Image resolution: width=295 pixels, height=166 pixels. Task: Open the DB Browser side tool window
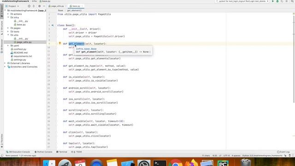[2, 46]
